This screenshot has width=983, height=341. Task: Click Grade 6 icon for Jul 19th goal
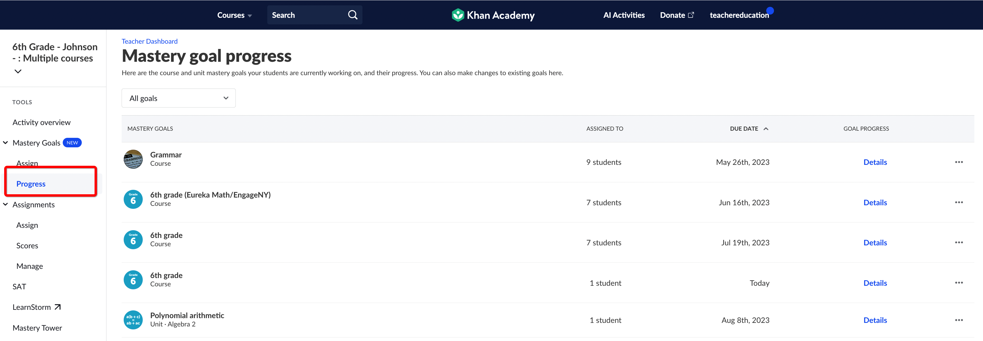tap(133, 240)
